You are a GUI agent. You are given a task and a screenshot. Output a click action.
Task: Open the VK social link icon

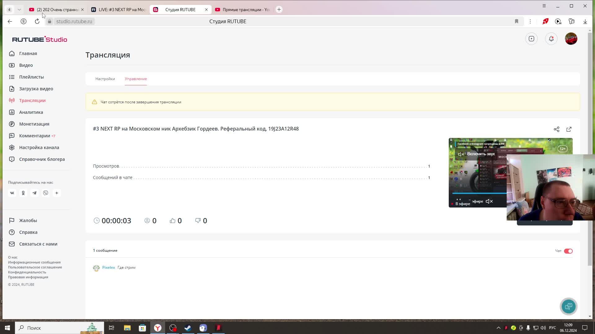tap(12, 193)
